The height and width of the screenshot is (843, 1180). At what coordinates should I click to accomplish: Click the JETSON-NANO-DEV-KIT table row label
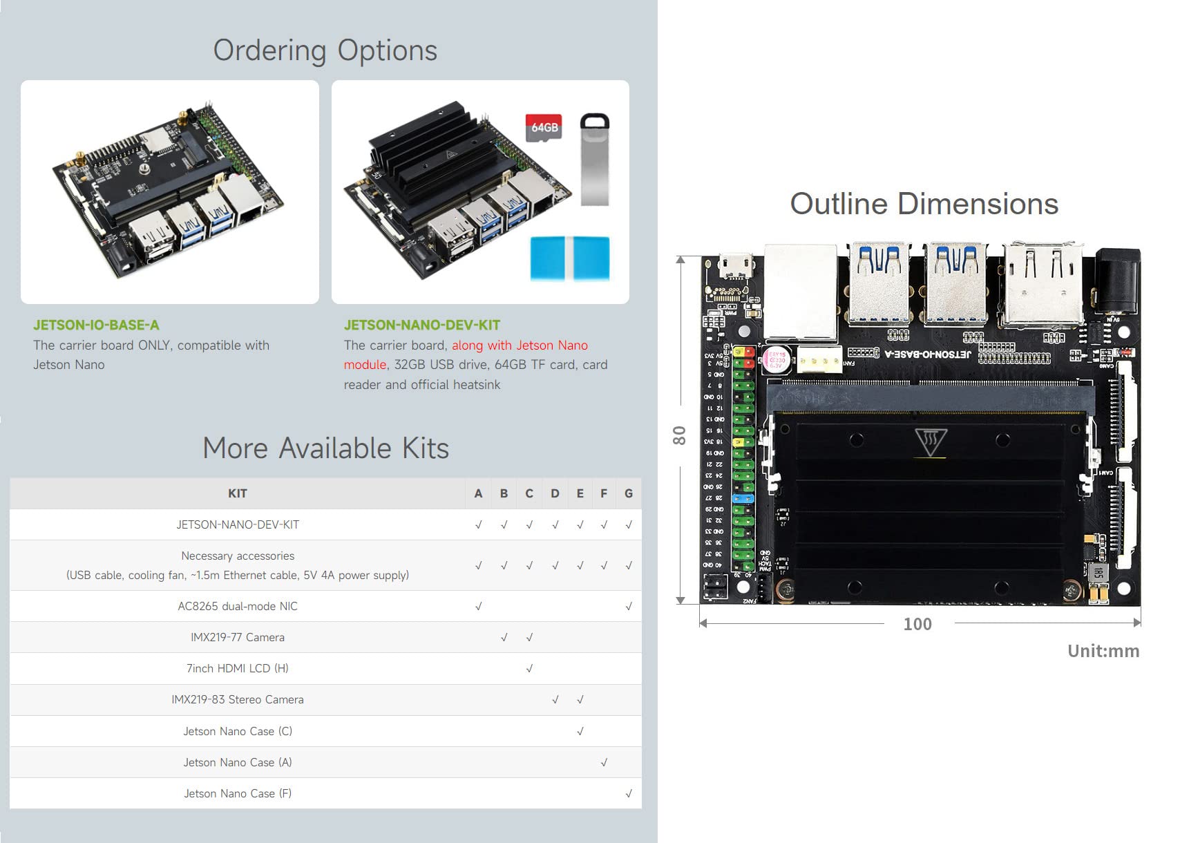[238, 524]
